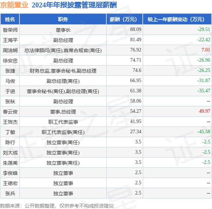Select the name 朱莲美
212x209 pixels.
[x=10, y=163]
